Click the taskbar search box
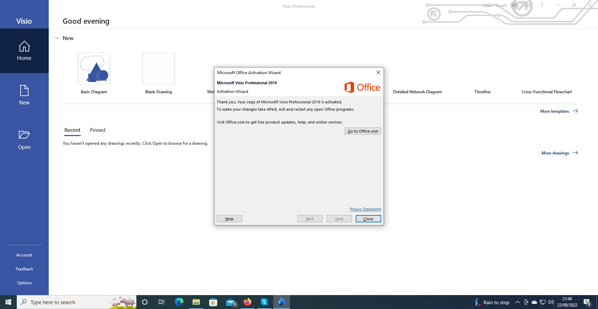The image size is (598, 309). click(77, 302)
